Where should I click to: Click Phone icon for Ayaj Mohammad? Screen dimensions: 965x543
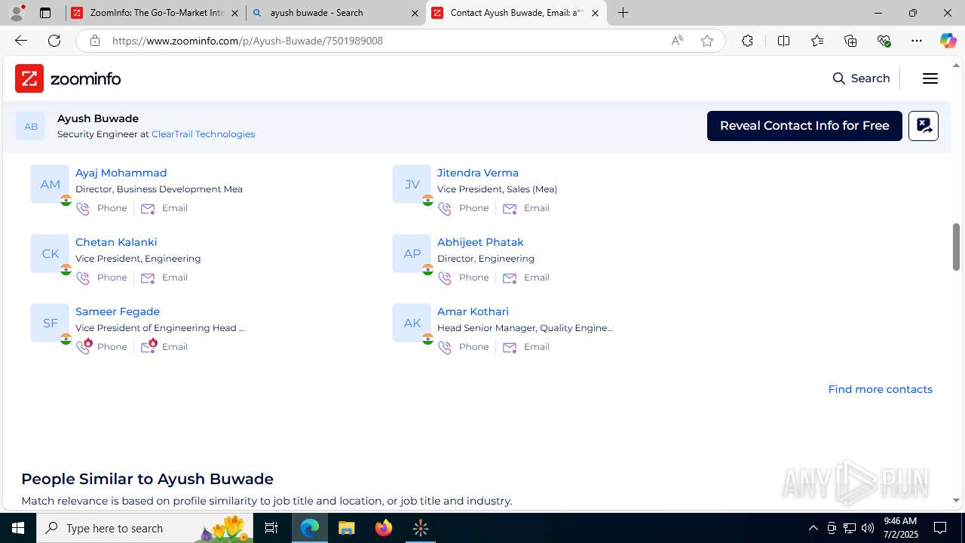tap(83, 208)
